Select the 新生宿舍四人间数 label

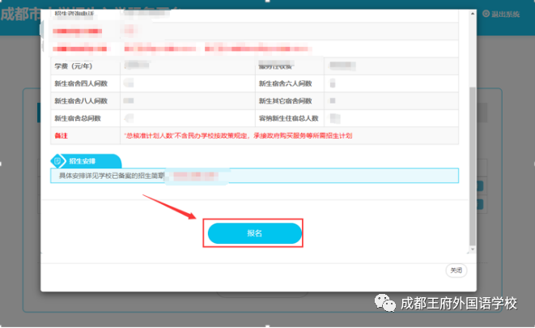(81, 83)
